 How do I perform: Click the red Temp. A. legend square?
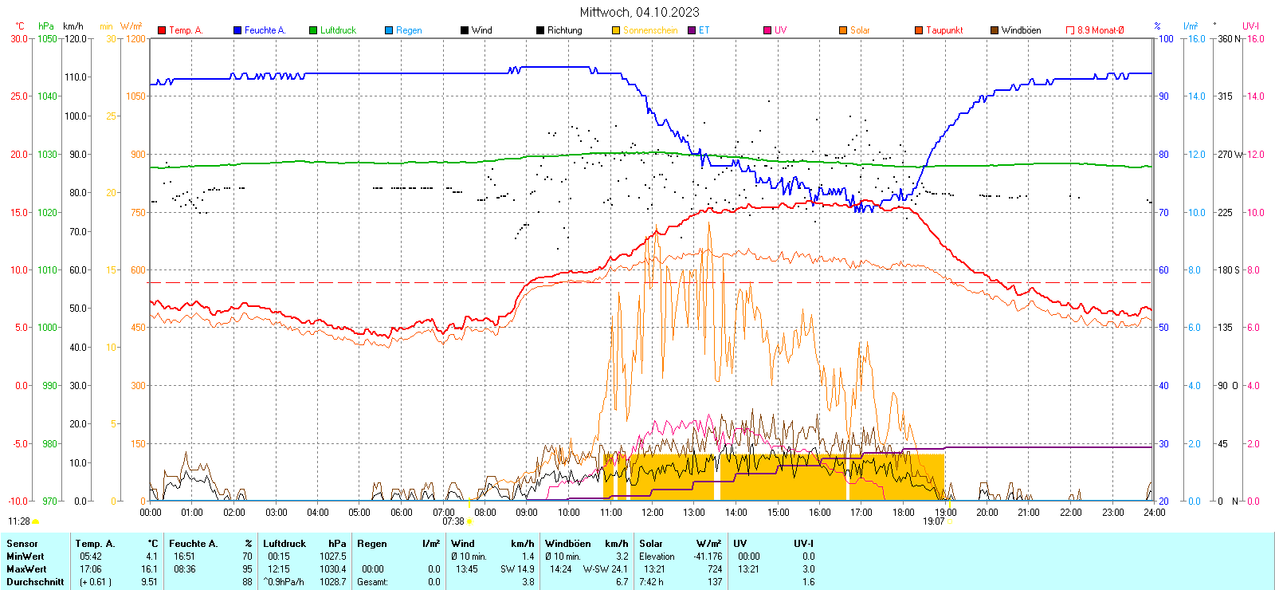click(x=162, y=30)
